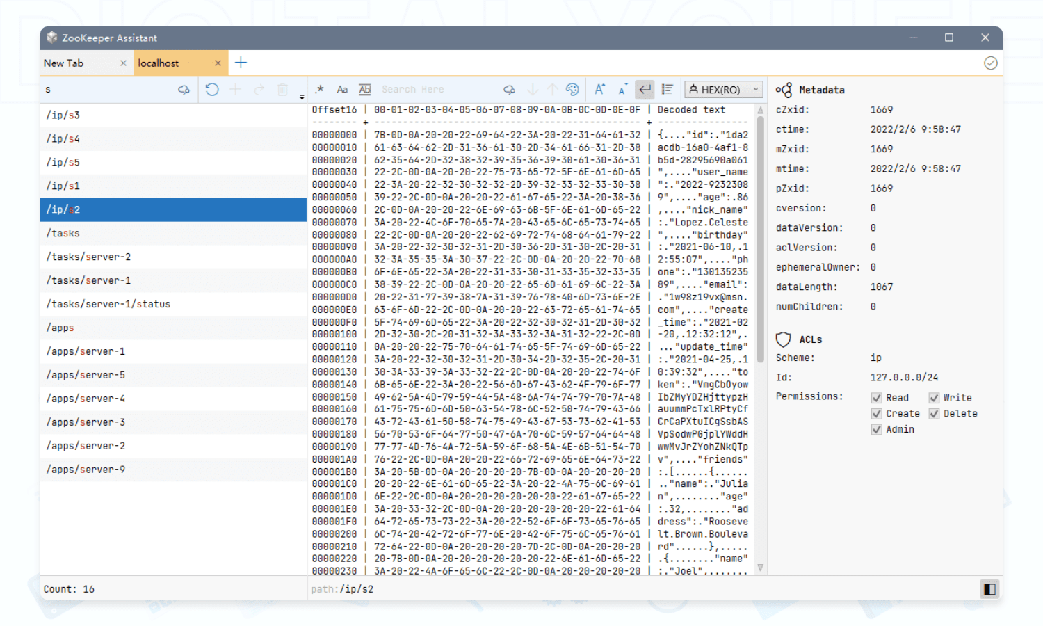
Task: Open a new tab with plus button
Action: tap(241, 63)
